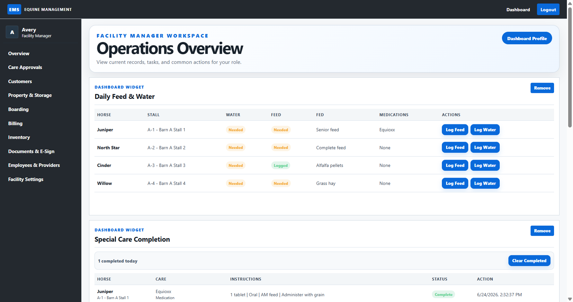Click stall A-2 - Barn A Stall 2
573x302 pixels.
coord(166,148)
